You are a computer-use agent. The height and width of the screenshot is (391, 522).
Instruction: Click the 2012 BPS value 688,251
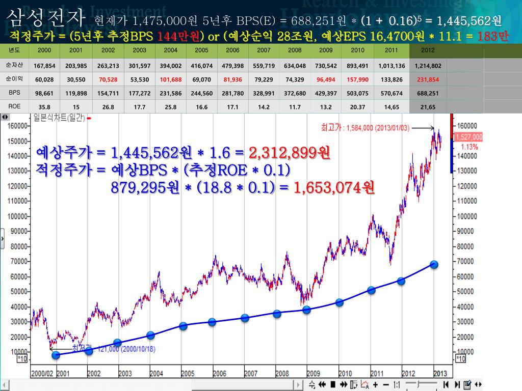428,94
